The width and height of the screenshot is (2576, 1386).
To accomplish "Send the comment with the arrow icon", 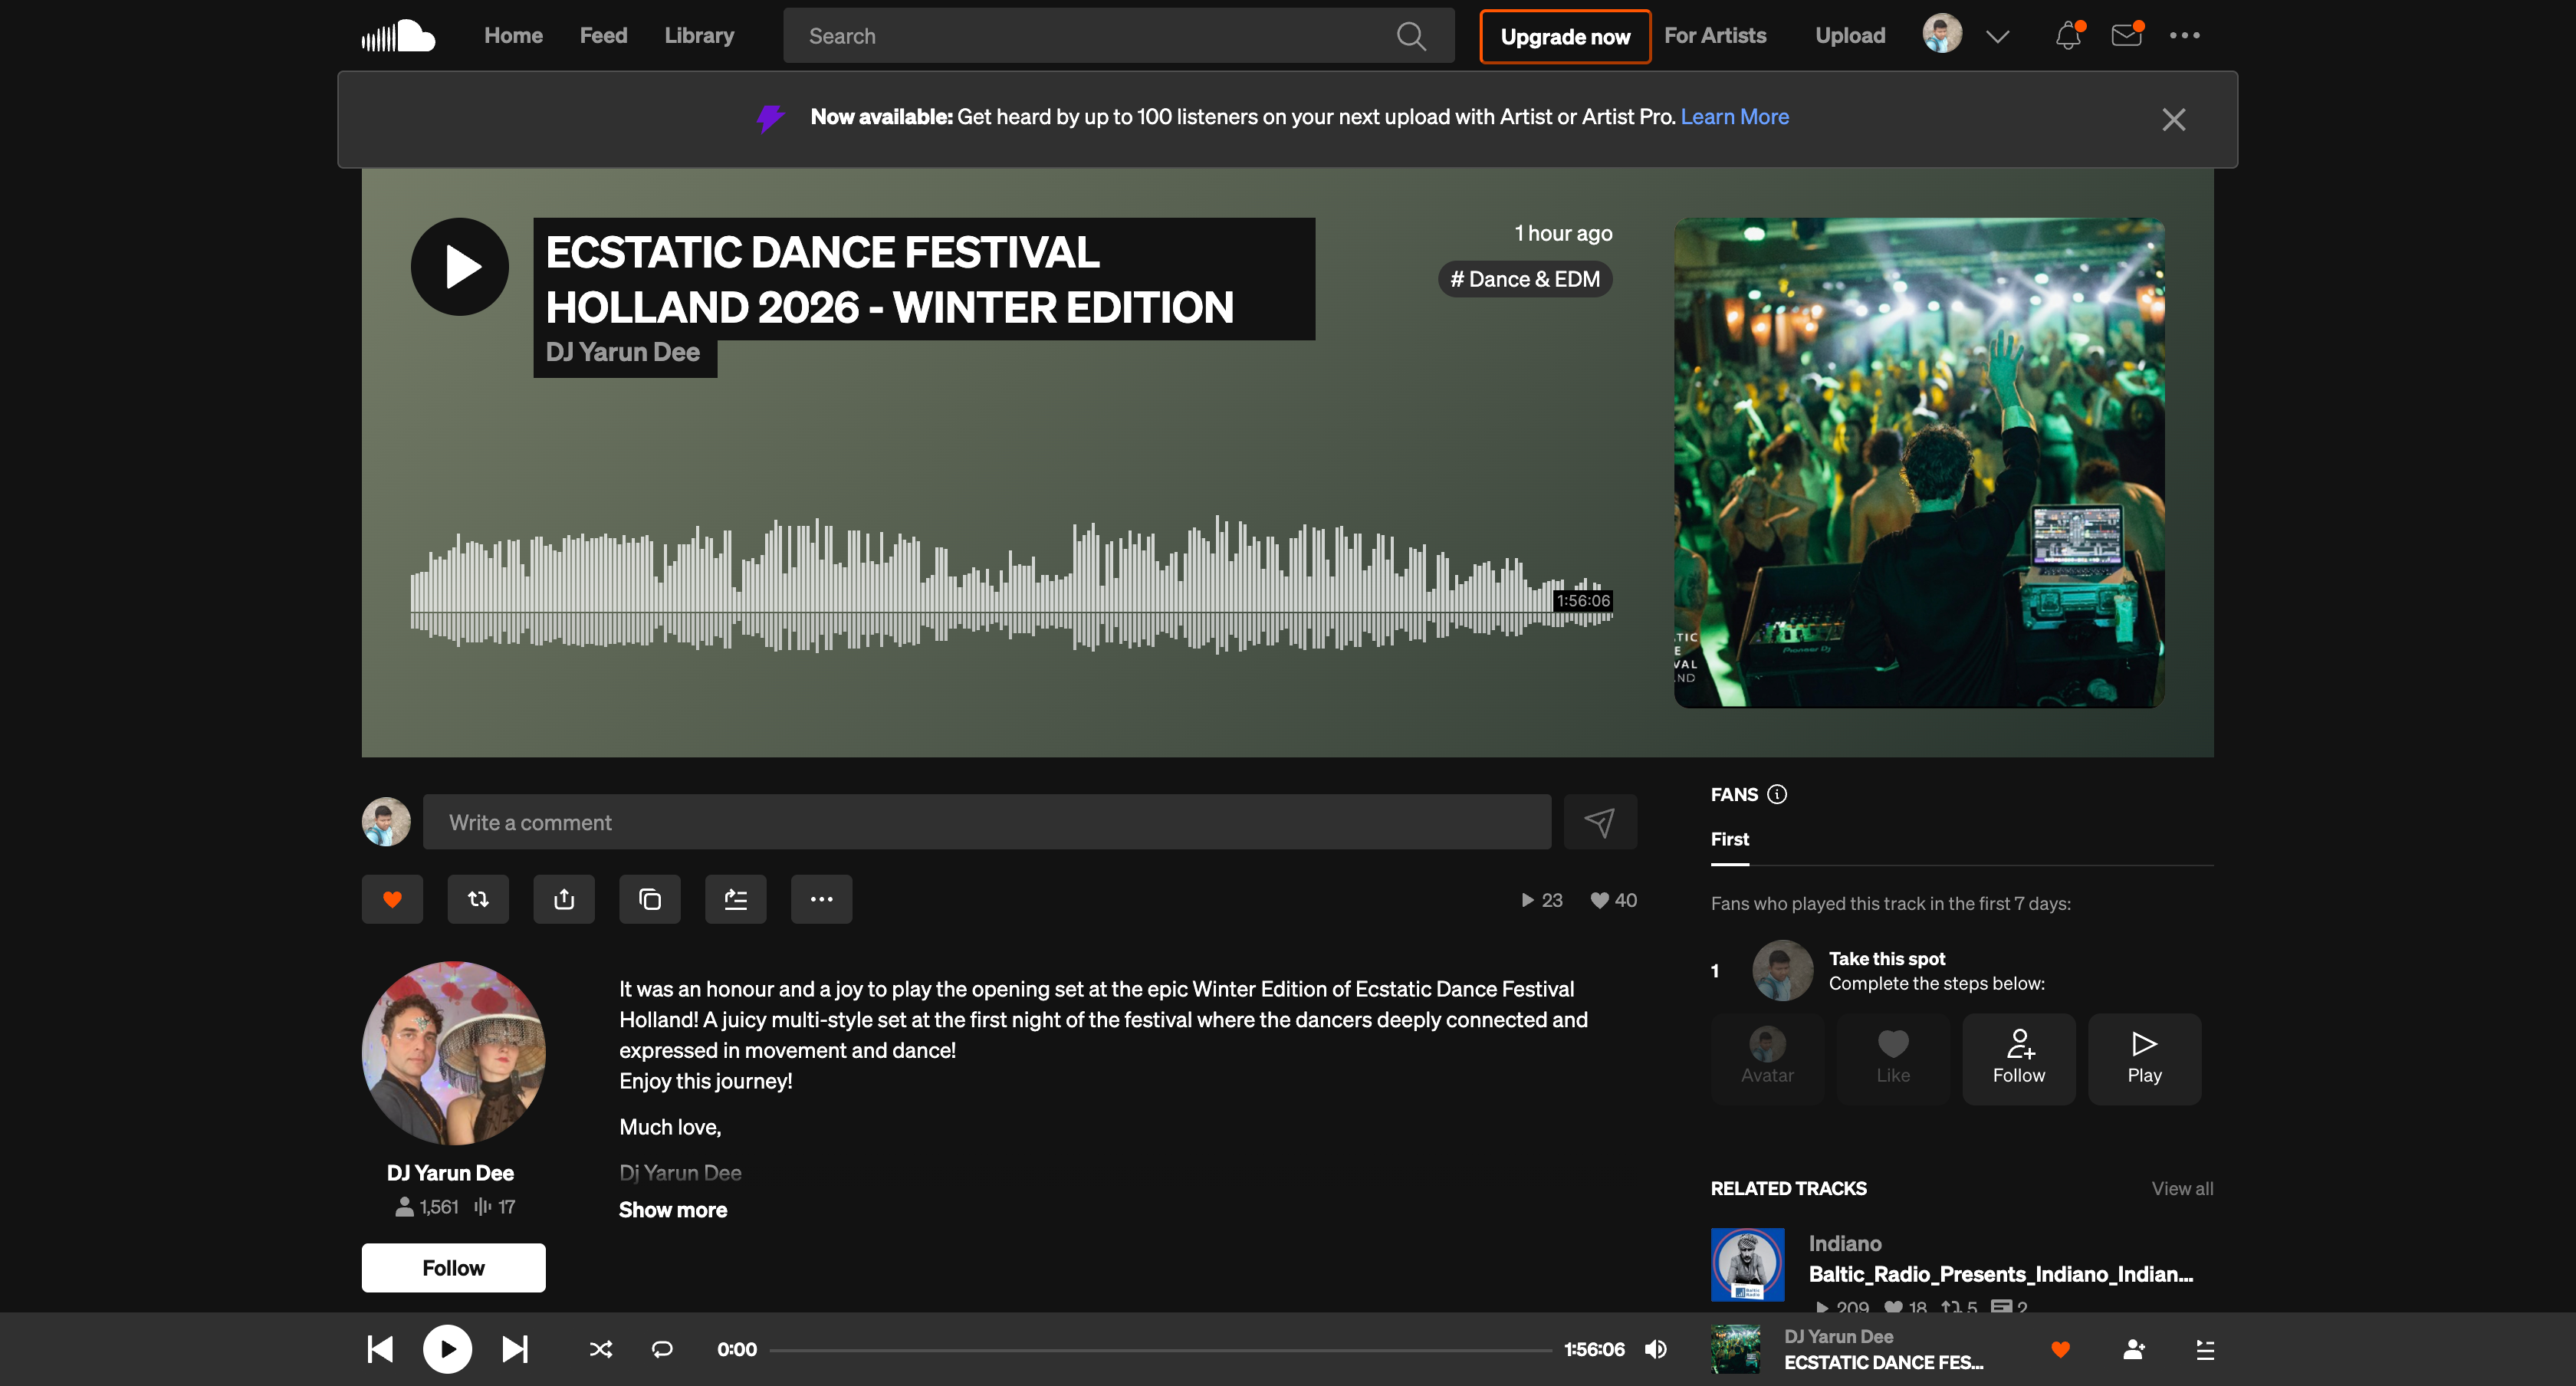I will tap(1599, 822).
